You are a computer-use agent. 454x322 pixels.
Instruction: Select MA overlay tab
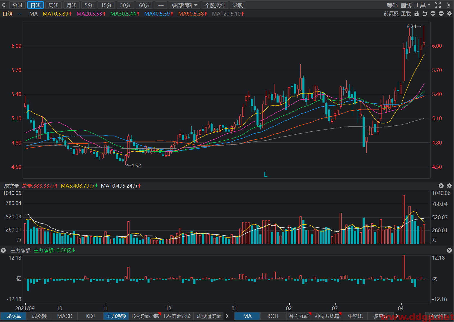click(x=247, y=316)
